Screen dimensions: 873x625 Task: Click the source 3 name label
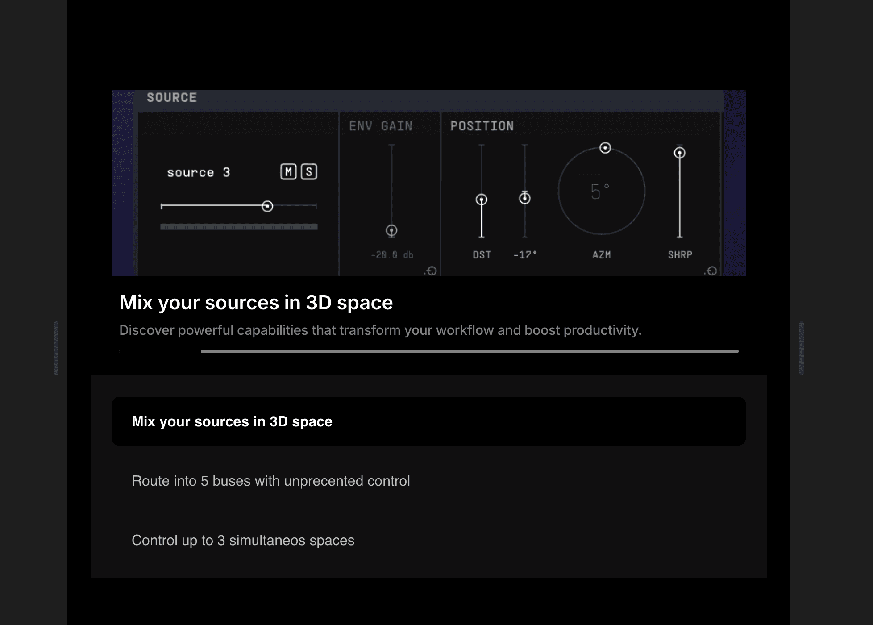point(198,172)
